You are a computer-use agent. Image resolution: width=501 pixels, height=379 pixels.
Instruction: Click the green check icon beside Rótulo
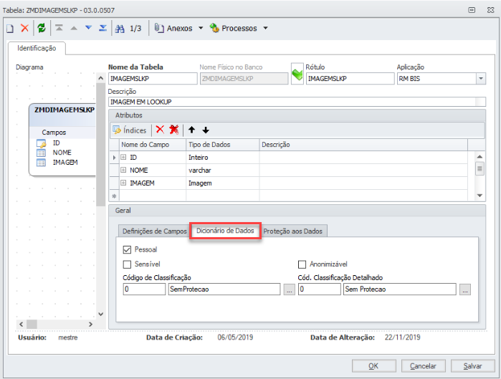tap(297, 74)
